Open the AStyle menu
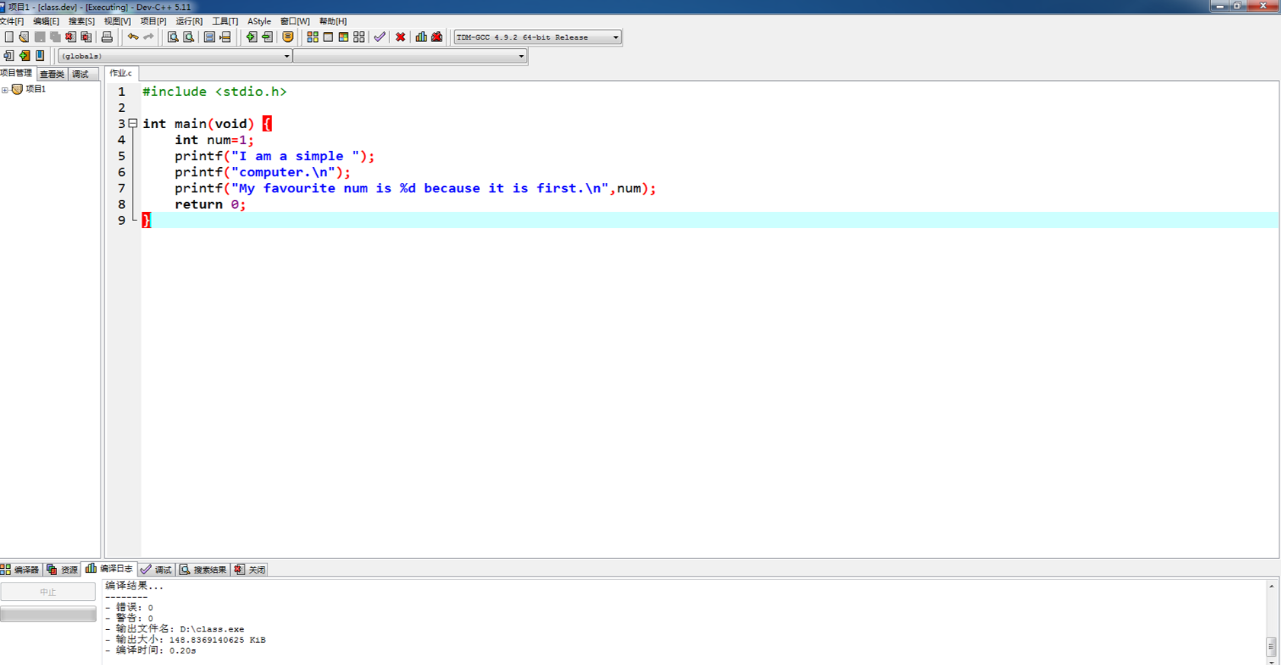 259,21
